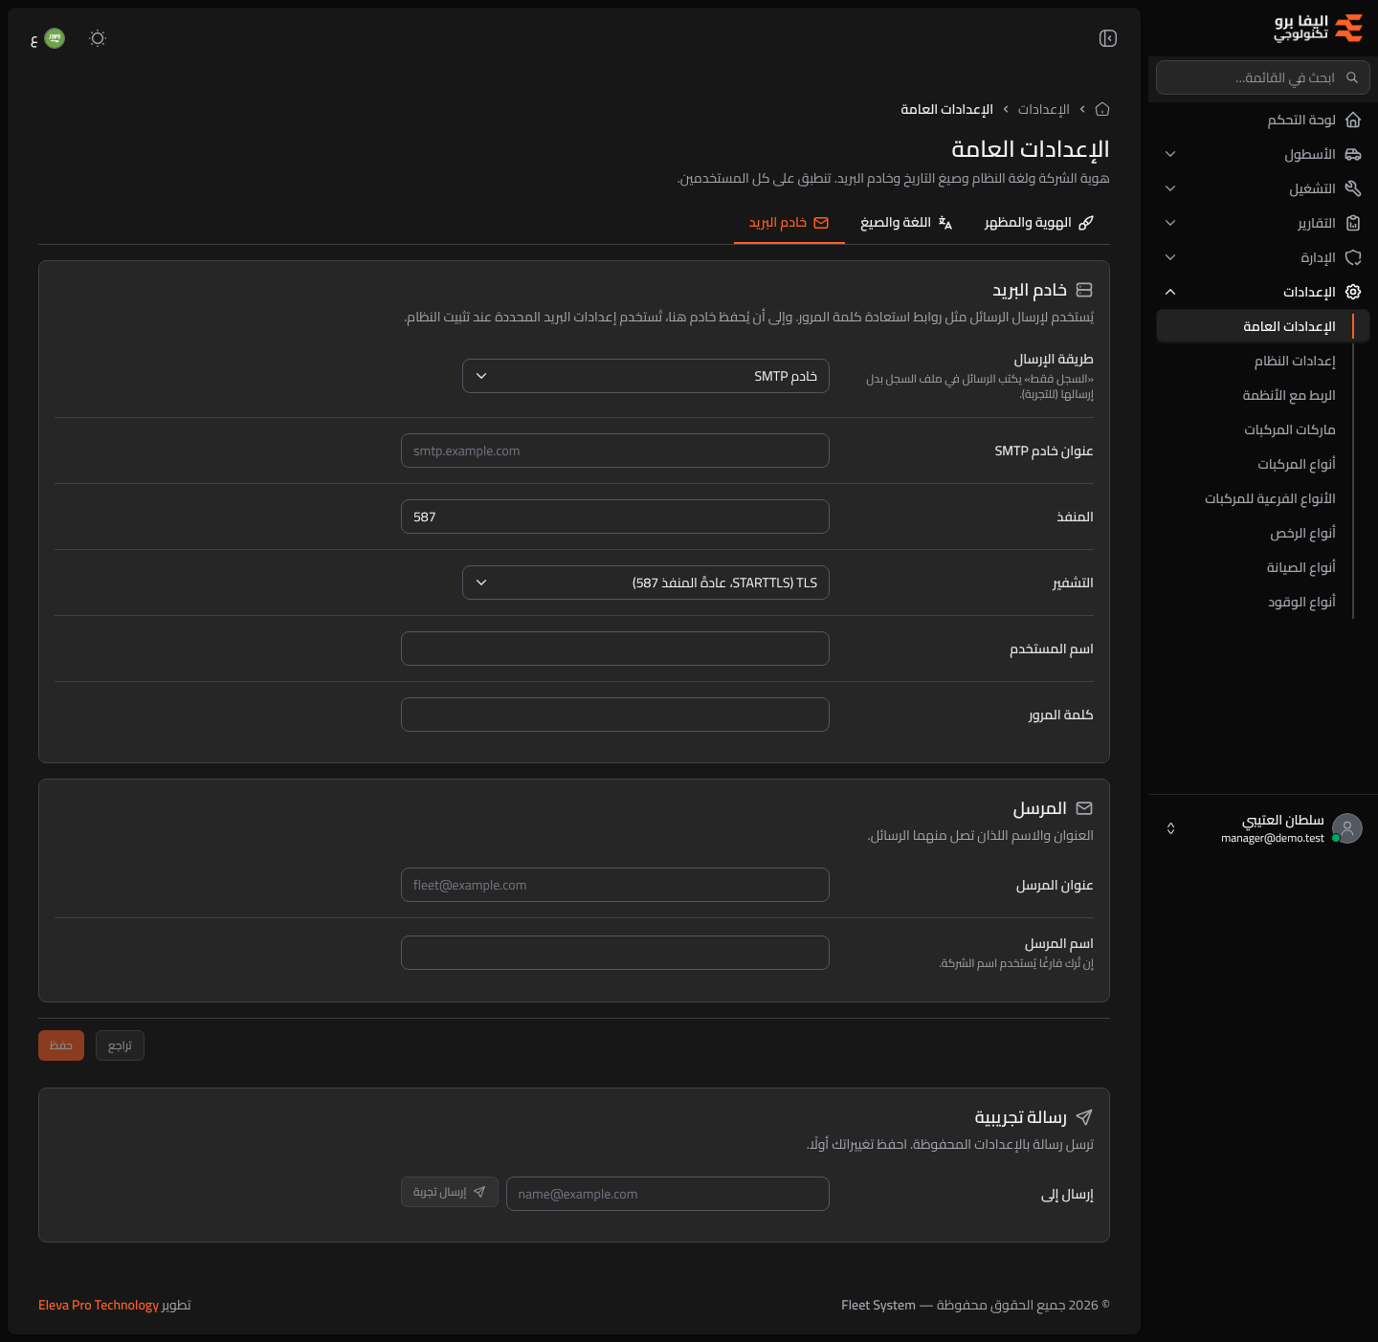Focus the sidebar menu search field

pos(1263,77)
